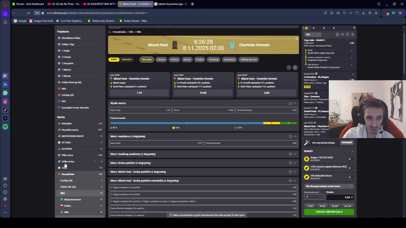The image size is (406, 228).
Task: Pick the 10.00 odds N. Powell combo
Action: (x=203, y=93)
